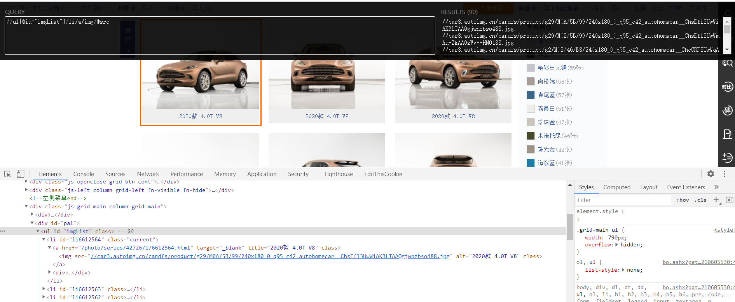Select the Event Listeners pane tab

pos(686,187)
